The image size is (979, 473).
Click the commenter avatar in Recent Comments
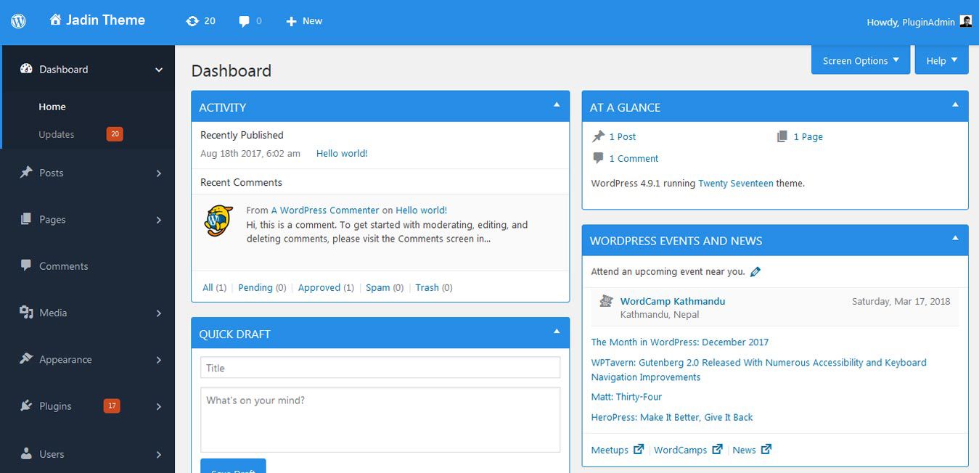coord(218,221)
